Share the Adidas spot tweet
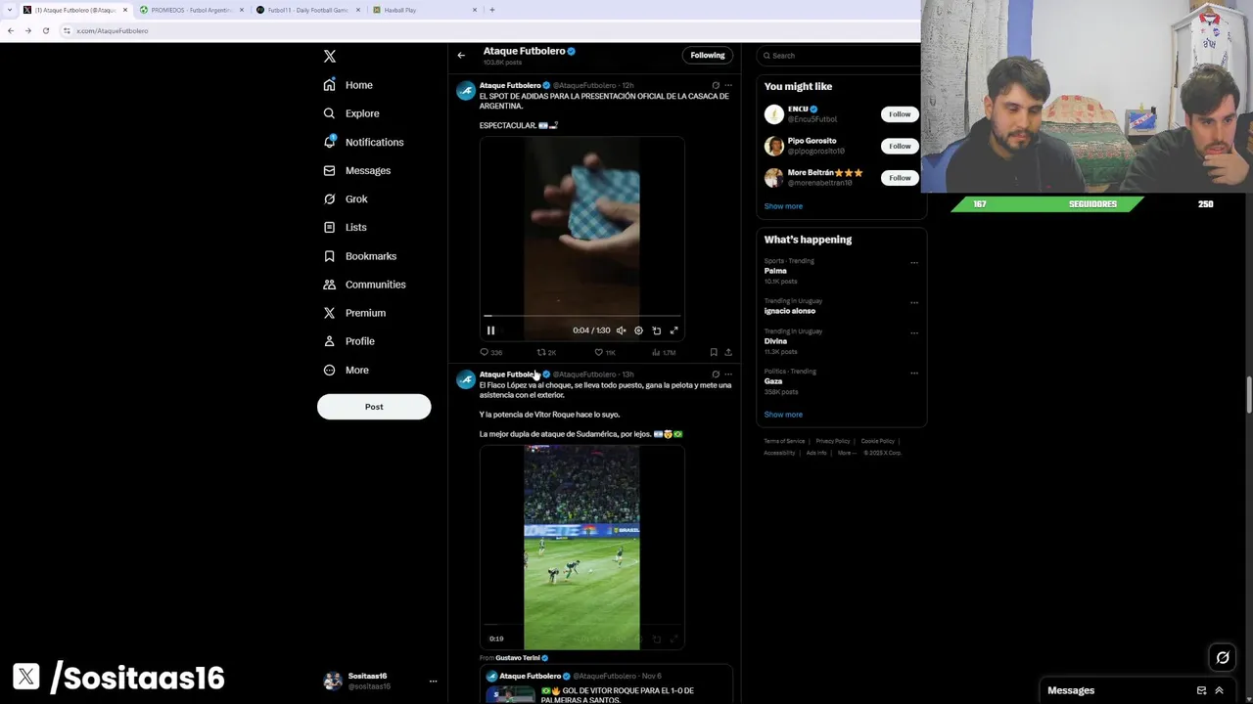The height and width of the screenshot is (704, 1253). tap(728, 352)
